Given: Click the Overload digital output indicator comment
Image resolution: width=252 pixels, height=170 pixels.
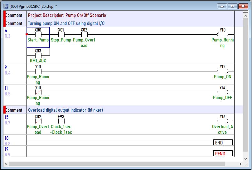Looking at the screenshot, I should point(65,110).
